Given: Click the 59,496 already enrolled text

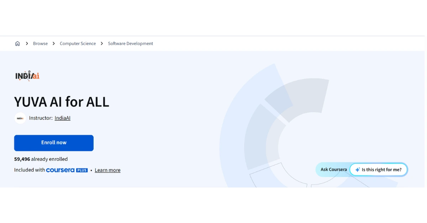Looking at the screenshot, I should [x=41, y=159].
